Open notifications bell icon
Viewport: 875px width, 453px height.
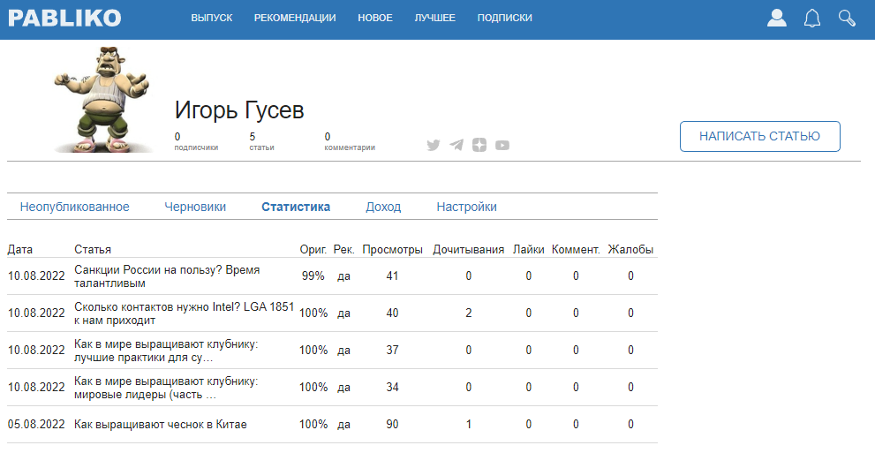click(x=812, y=19)
